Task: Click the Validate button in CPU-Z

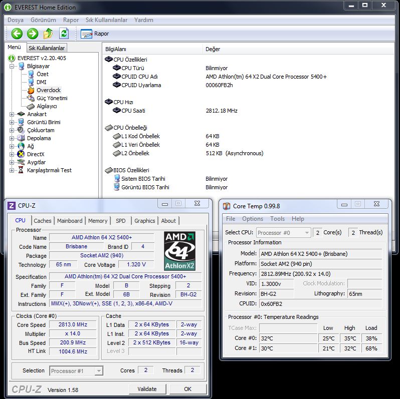Action: (x=147, y=389)
